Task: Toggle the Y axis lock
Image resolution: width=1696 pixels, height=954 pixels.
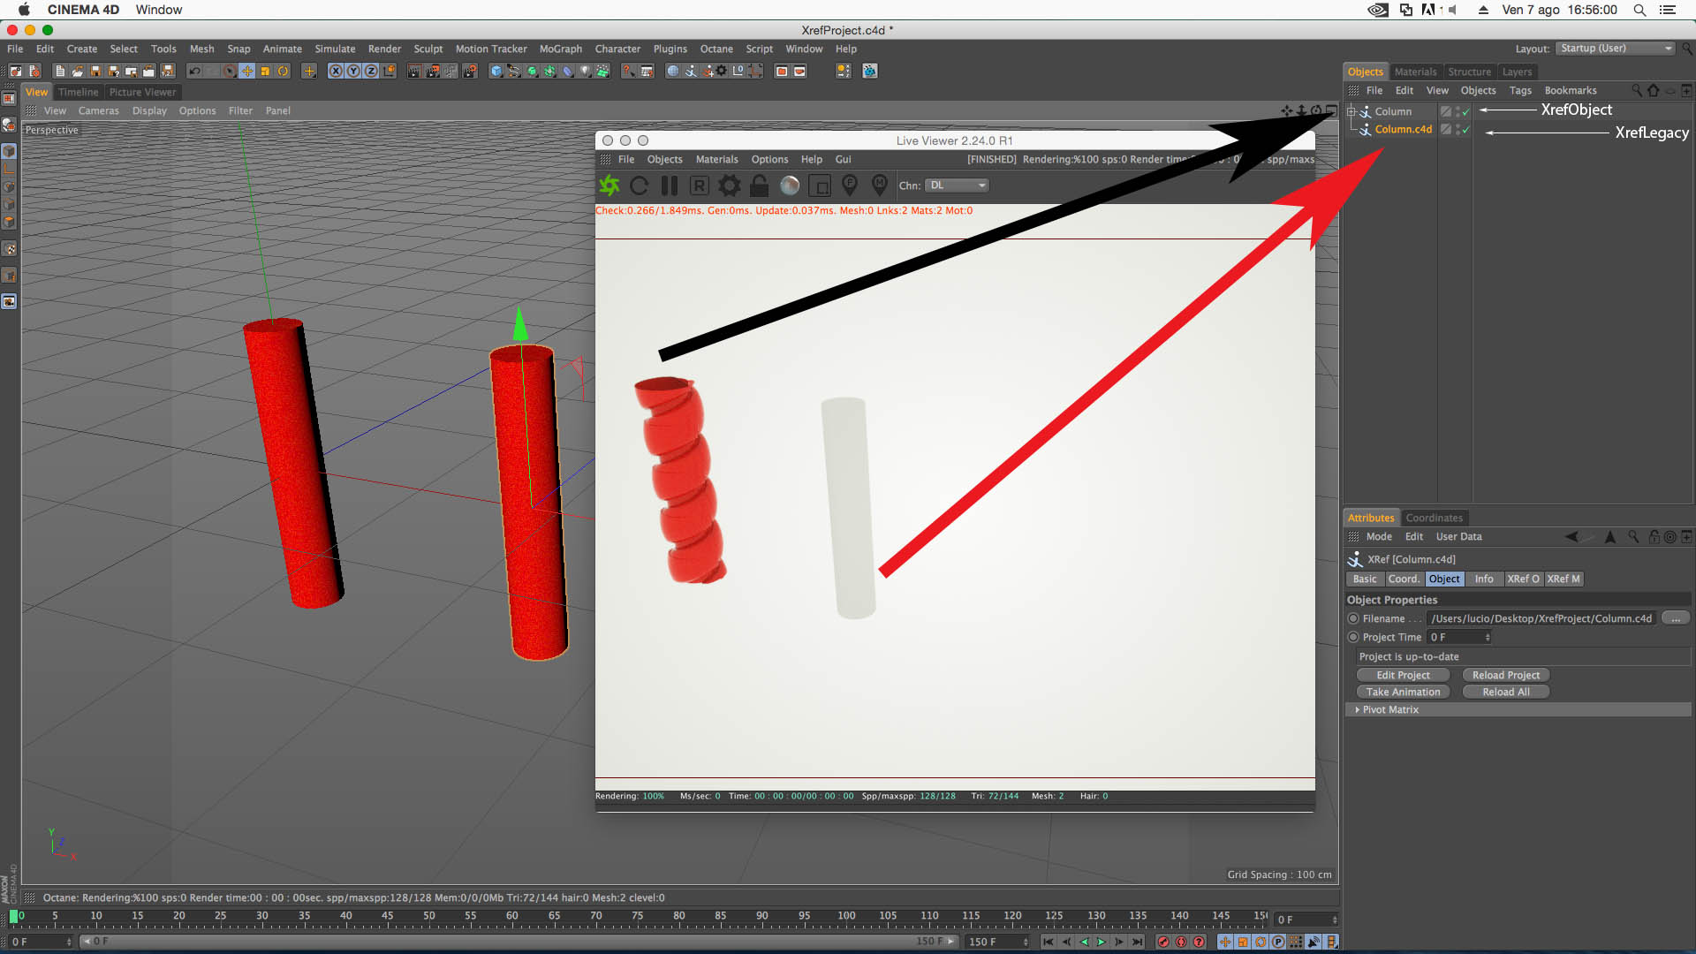Action: [x=353, y=72]
